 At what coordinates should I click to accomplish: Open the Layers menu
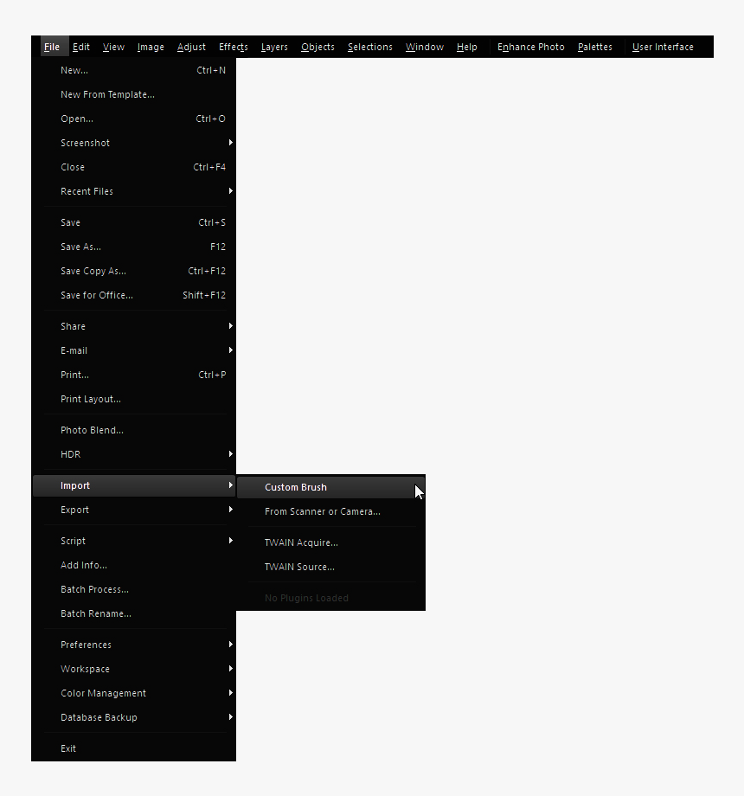[274, 47]
